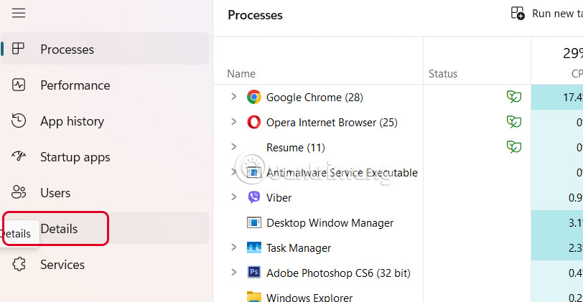Click the hamburger navigation menu icon

(19, 13)
